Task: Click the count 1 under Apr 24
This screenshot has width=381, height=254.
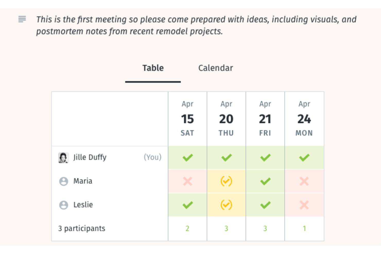Action: coord(304,228)
